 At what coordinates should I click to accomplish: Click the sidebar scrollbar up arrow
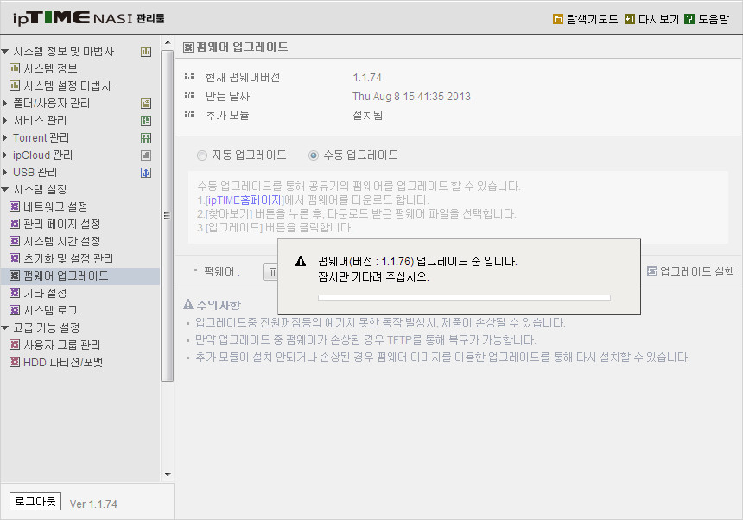168,43
